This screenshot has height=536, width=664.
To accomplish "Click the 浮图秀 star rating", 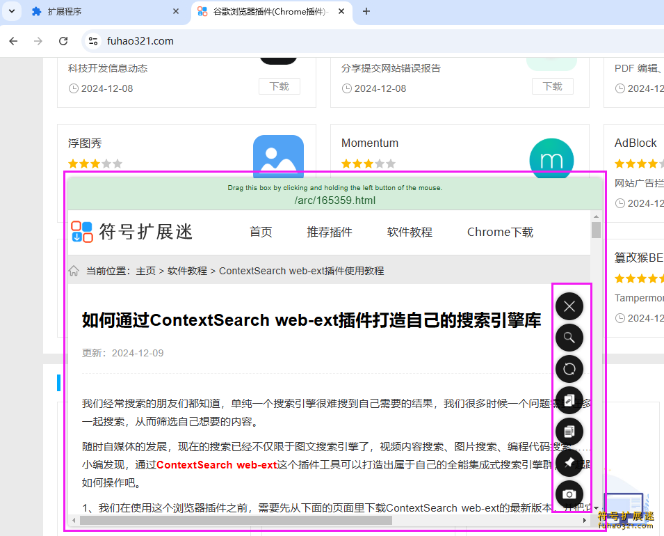I will click(x=95, y=164).
